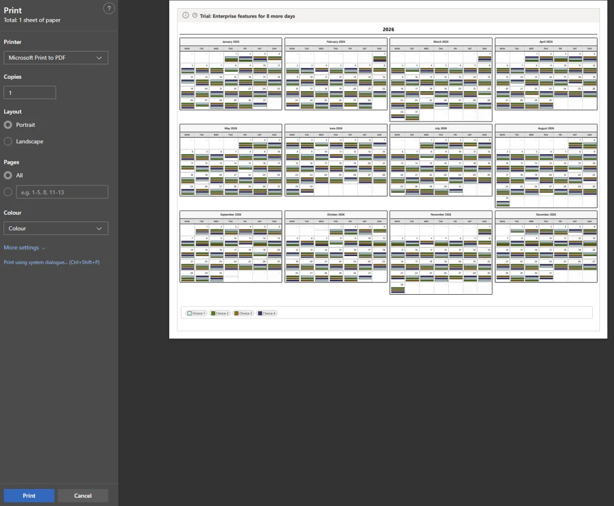Click the info circle icon above the calendar
Image resolution: width=614 pixels, height=506 pixels.
[185, 15]
